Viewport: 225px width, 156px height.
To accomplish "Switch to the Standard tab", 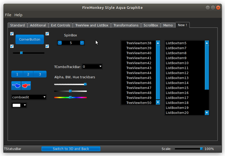I will [x=18, y=25].
